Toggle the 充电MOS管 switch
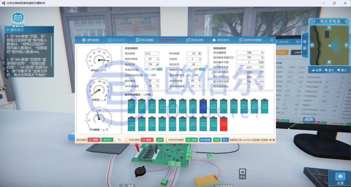This screenshot has width=351, height=187. tap(147, 69)
